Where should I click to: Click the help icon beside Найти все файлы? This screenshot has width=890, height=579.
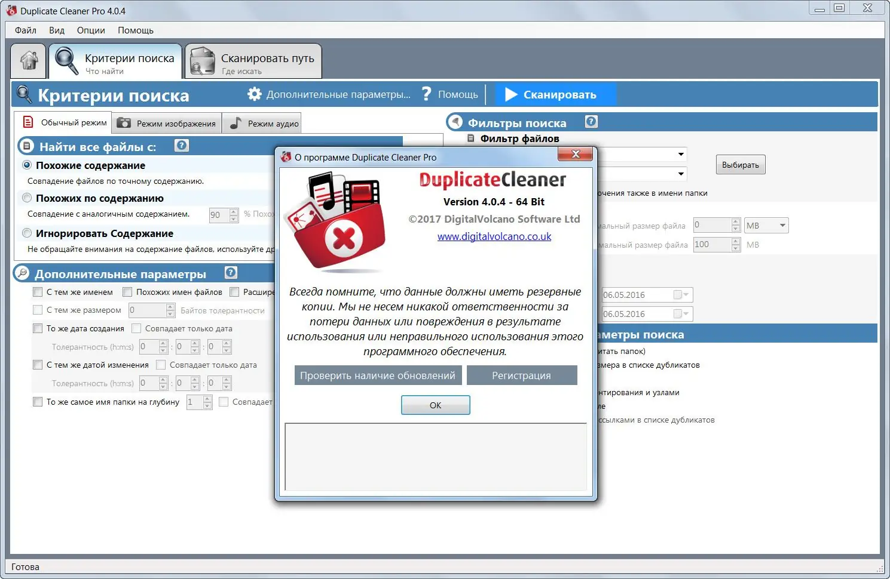[x=182, y=145]
